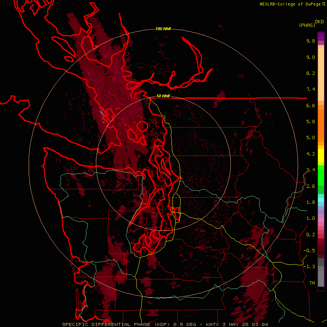Click the 5.8 value on color scale
The height and width of the screenshot is (327, 327).
point(311,122)
